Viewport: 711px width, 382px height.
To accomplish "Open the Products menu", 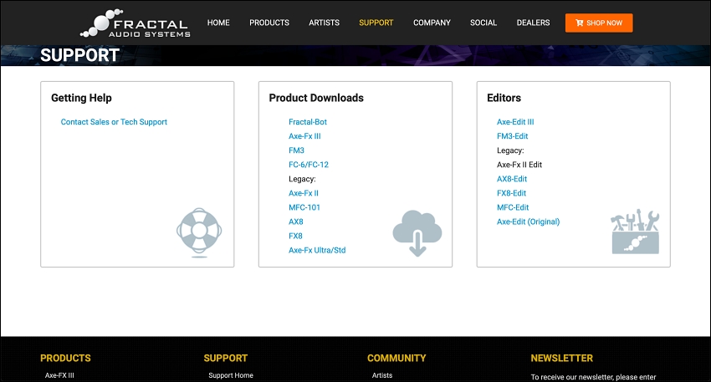I will coord(269,23).
